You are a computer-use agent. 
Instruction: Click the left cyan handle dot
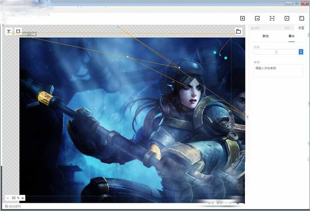pyautogui.click(x=215, y=53)
